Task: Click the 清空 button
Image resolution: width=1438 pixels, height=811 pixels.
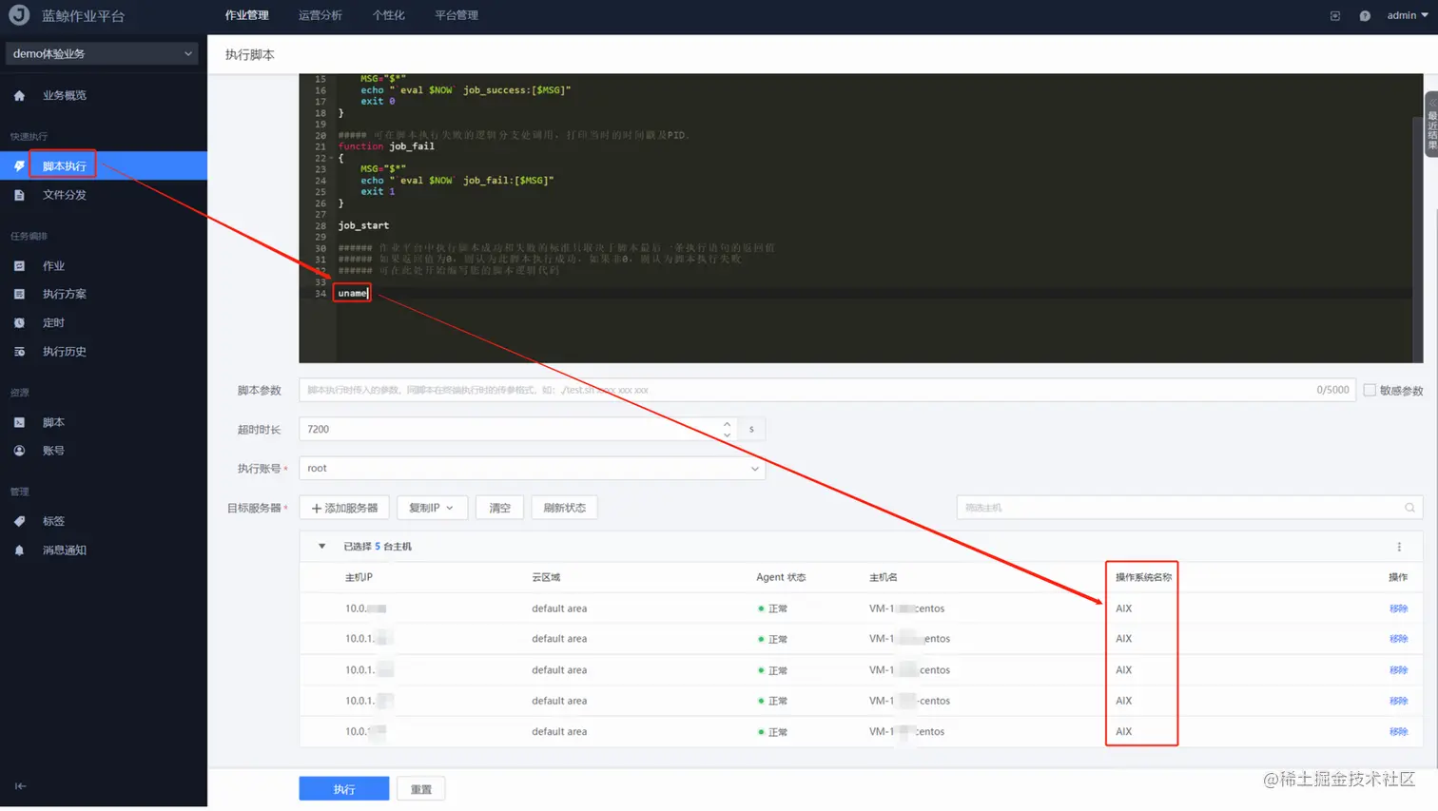Action: tap(499, 508)
